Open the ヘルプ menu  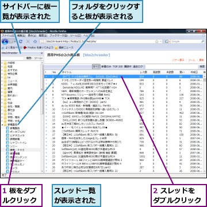89,36
